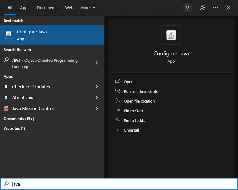Click the Pin to taskbar pin icon
The height and width of the screenshot is (190, 238).
(x=118, y=120)
